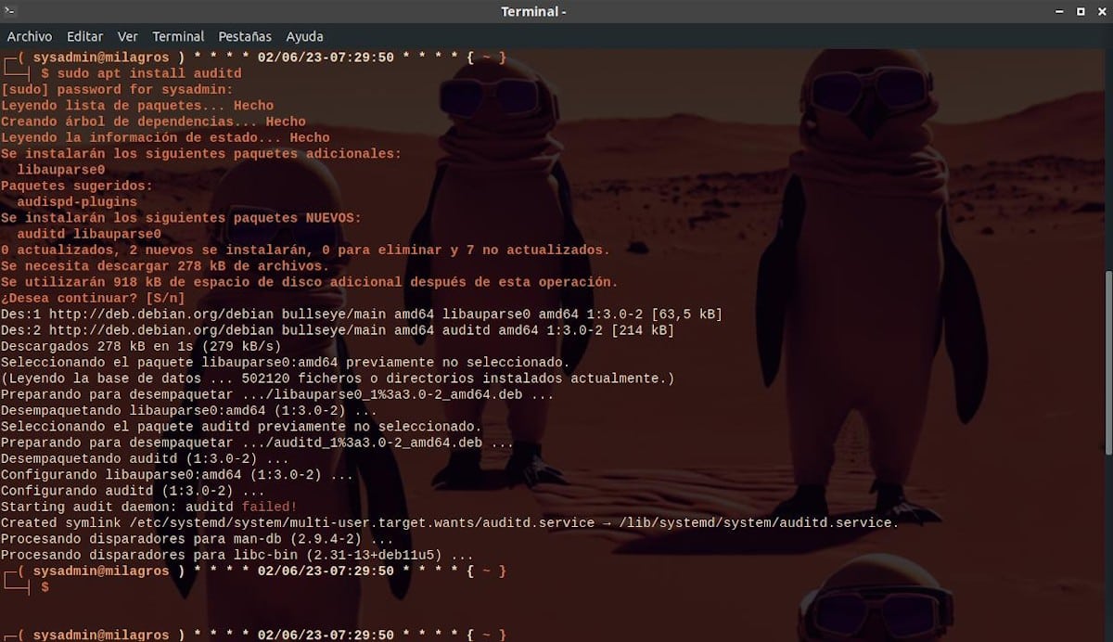Click the 'Se necesita descargar 278 kB' line
1113x642 pixels.
[x=165, y=266]
